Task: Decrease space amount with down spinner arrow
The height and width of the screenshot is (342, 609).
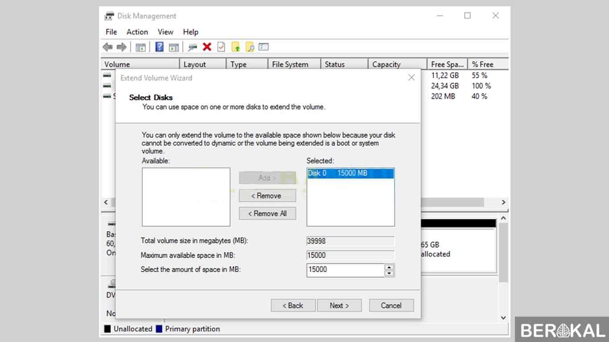Action: point(389,273)
